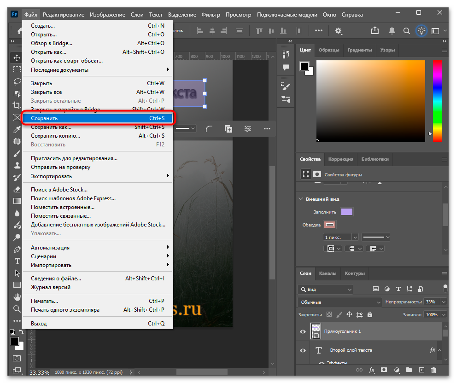The width and height of the screenshot is (456, 383).
Task: Select the Brush tool
Action: [17, 153]
